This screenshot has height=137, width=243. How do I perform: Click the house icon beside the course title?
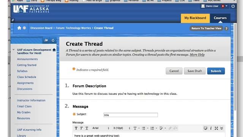coord(54,50)
